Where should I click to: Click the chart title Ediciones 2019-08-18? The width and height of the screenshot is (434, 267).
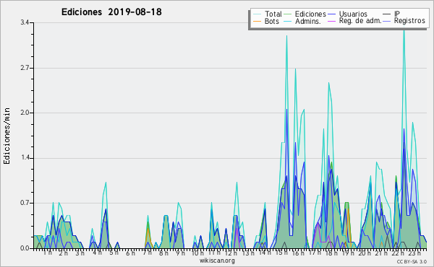111,12
